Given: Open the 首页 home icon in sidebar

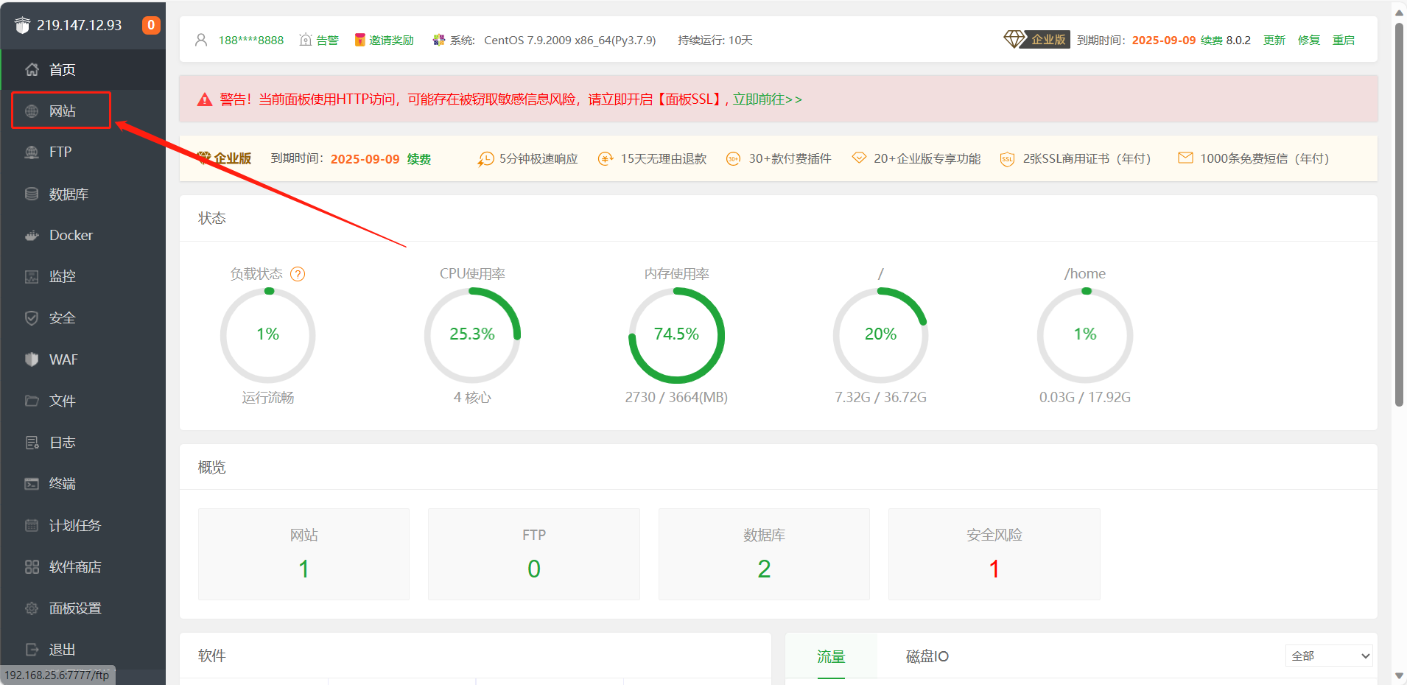Looking at the screenshot, I should (x=32, y=69).
